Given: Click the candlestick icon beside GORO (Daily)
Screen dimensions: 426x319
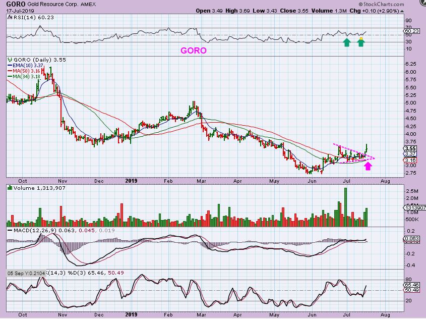Looking at the screenshot, I should [10, 60].
